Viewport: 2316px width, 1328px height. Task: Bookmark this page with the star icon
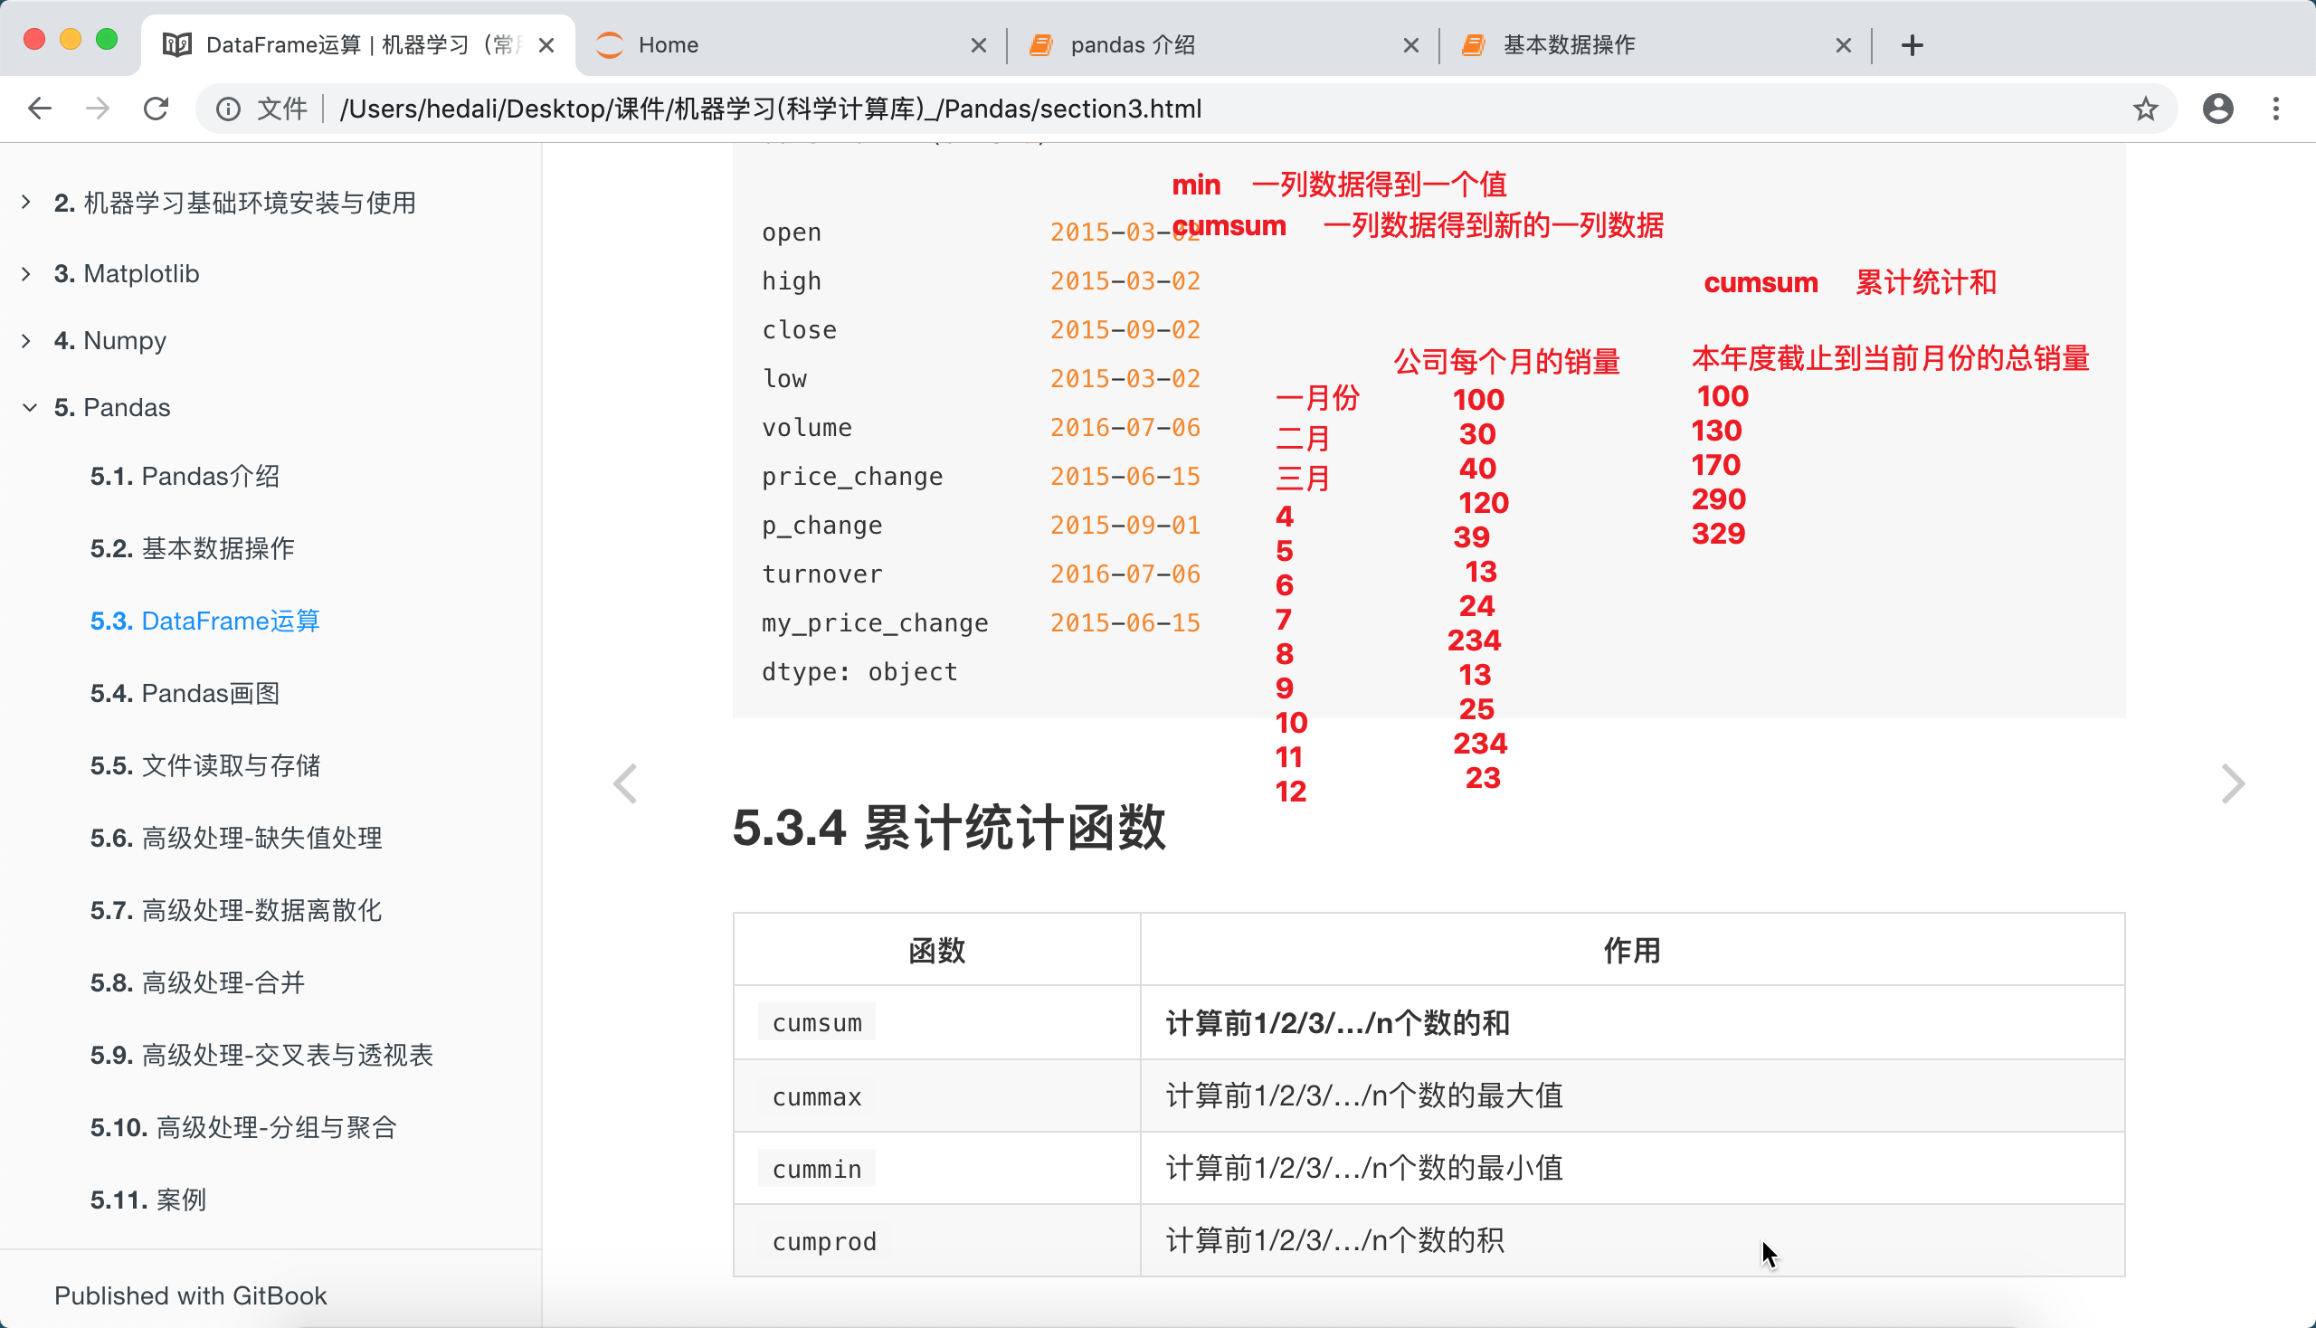(x=2144, y=109)
